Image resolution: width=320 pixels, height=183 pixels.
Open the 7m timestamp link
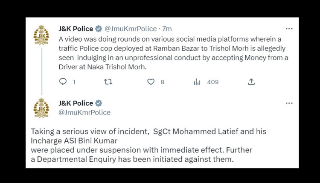[x=167, y=29]
